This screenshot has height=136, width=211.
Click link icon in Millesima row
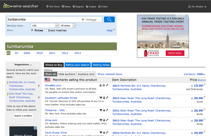coord(107,110)
